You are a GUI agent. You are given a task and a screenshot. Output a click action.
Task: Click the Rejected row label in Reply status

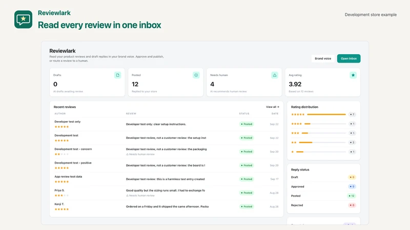pyautogui.click(x=297, y=205)
